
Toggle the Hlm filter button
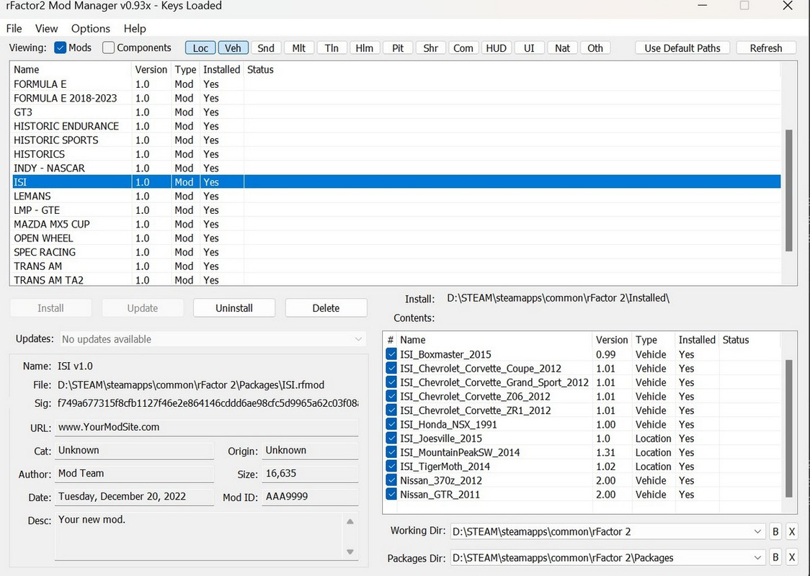coord(365,48)
